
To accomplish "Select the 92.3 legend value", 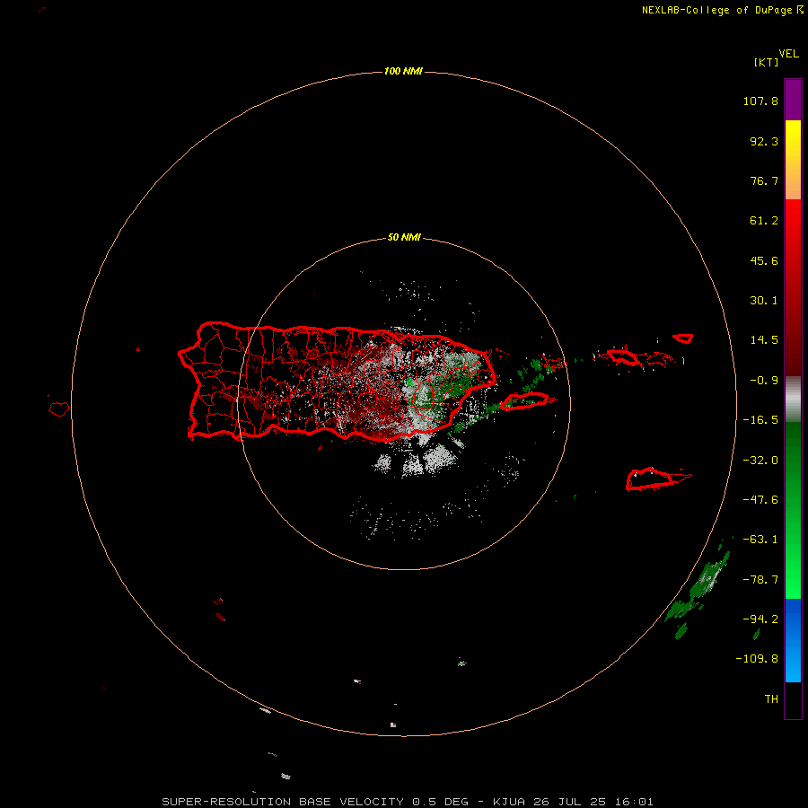I will tap(764, 141).
